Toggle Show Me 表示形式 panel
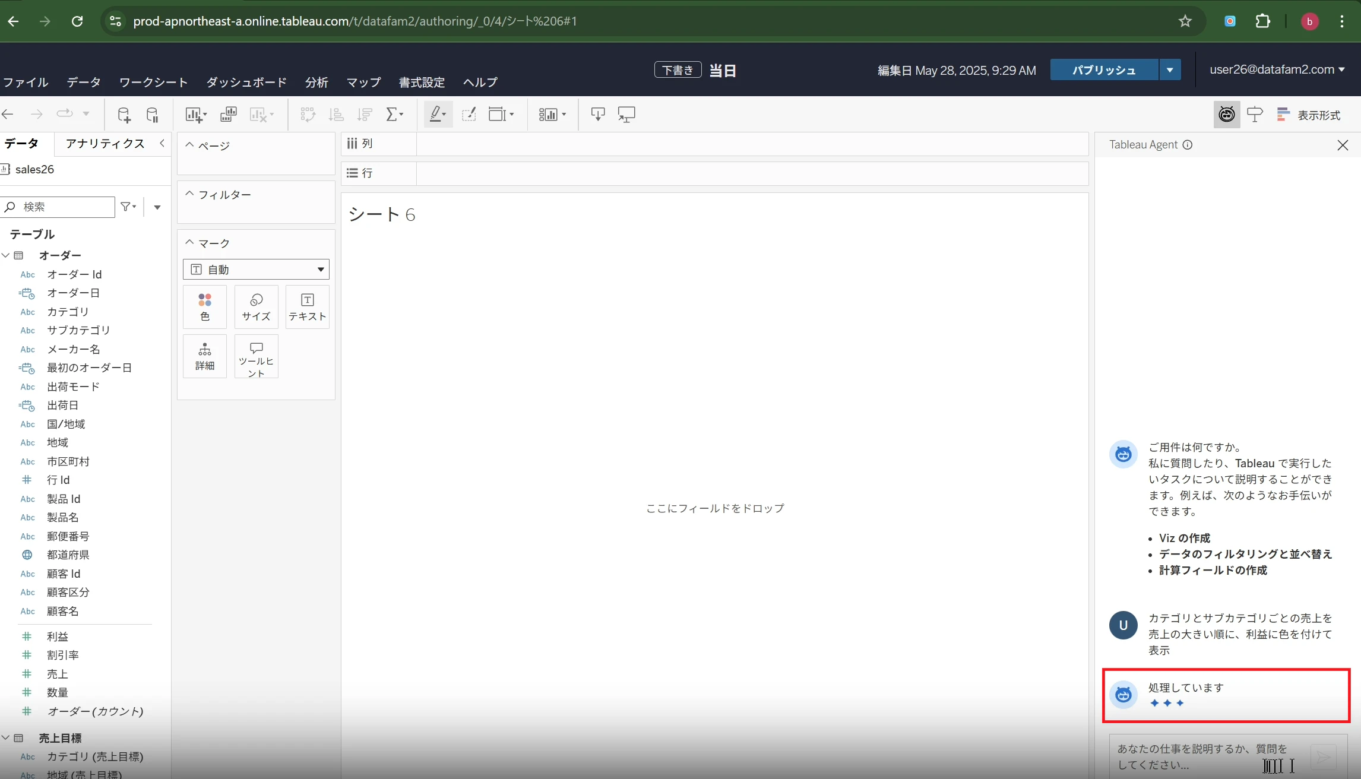The width and height of the screenshot is (1361, 779). pyautogui.click(x=1308, y=115)
